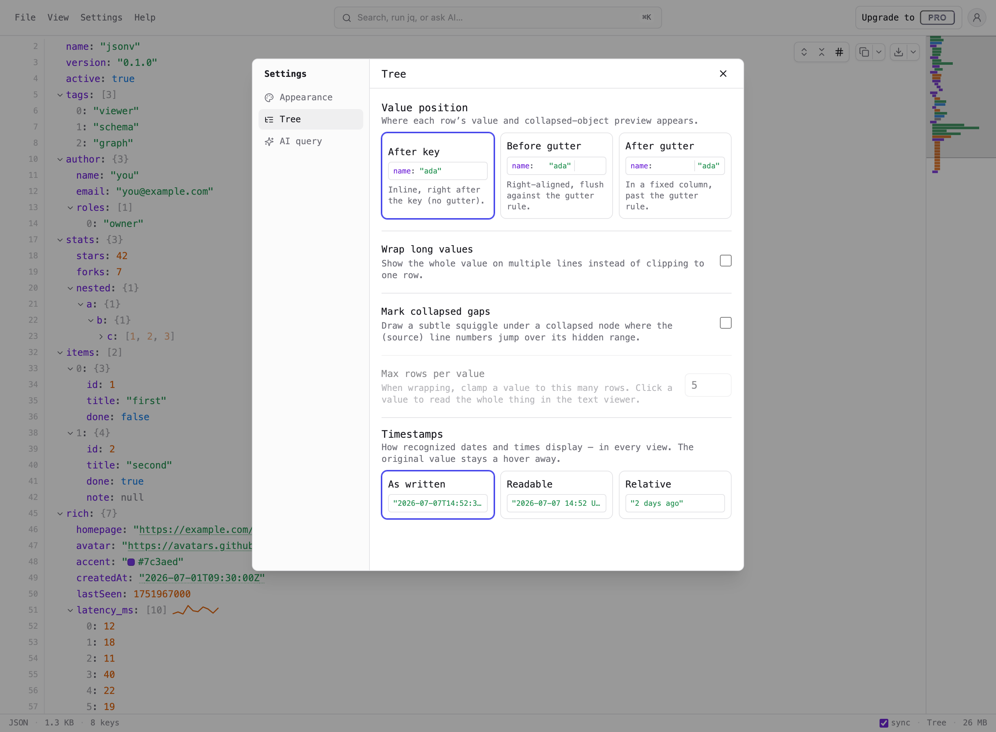Image resolution: width=996 pixels, height=732 pixels.
Task: Click the palette icon beside Appearance
Action: pos(269,97)
